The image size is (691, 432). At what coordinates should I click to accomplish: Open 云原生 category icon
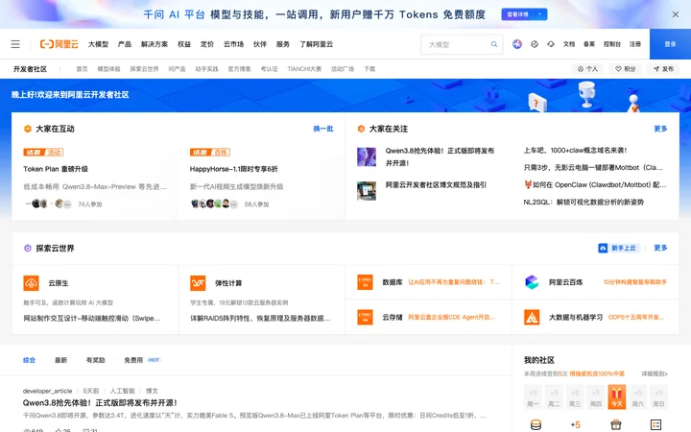(x=32, y=283)
